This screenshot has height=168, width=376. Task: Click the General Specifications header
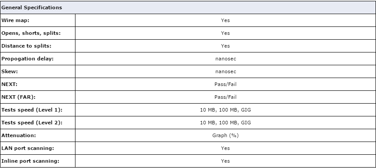pyautogui.click(x=32, y=7)
